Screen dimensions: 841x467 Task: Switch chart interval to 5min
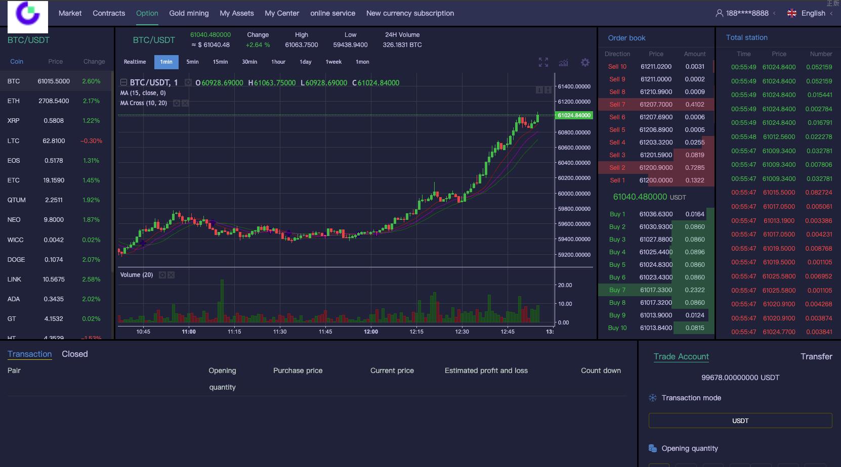(x=192, y=62)
